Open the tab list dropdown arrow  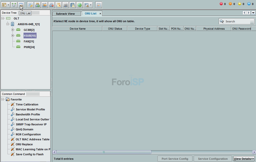pyautogui.click(x=253, y=13)
